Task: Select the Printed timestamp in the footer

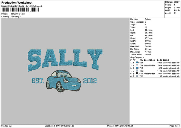Action: [120, 126]
